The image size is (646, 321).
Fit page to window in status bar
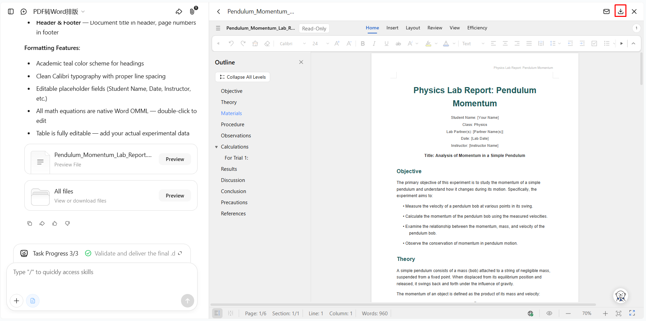619,314
